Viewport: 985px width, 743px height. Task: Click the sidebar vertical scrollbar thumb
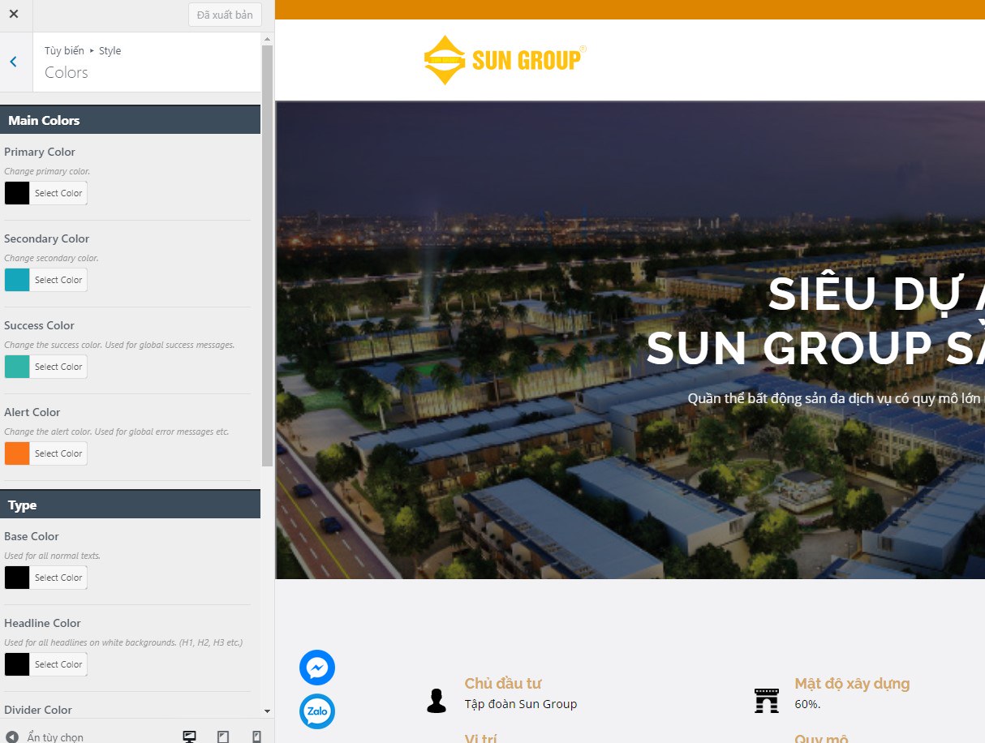tap(268, 256)
